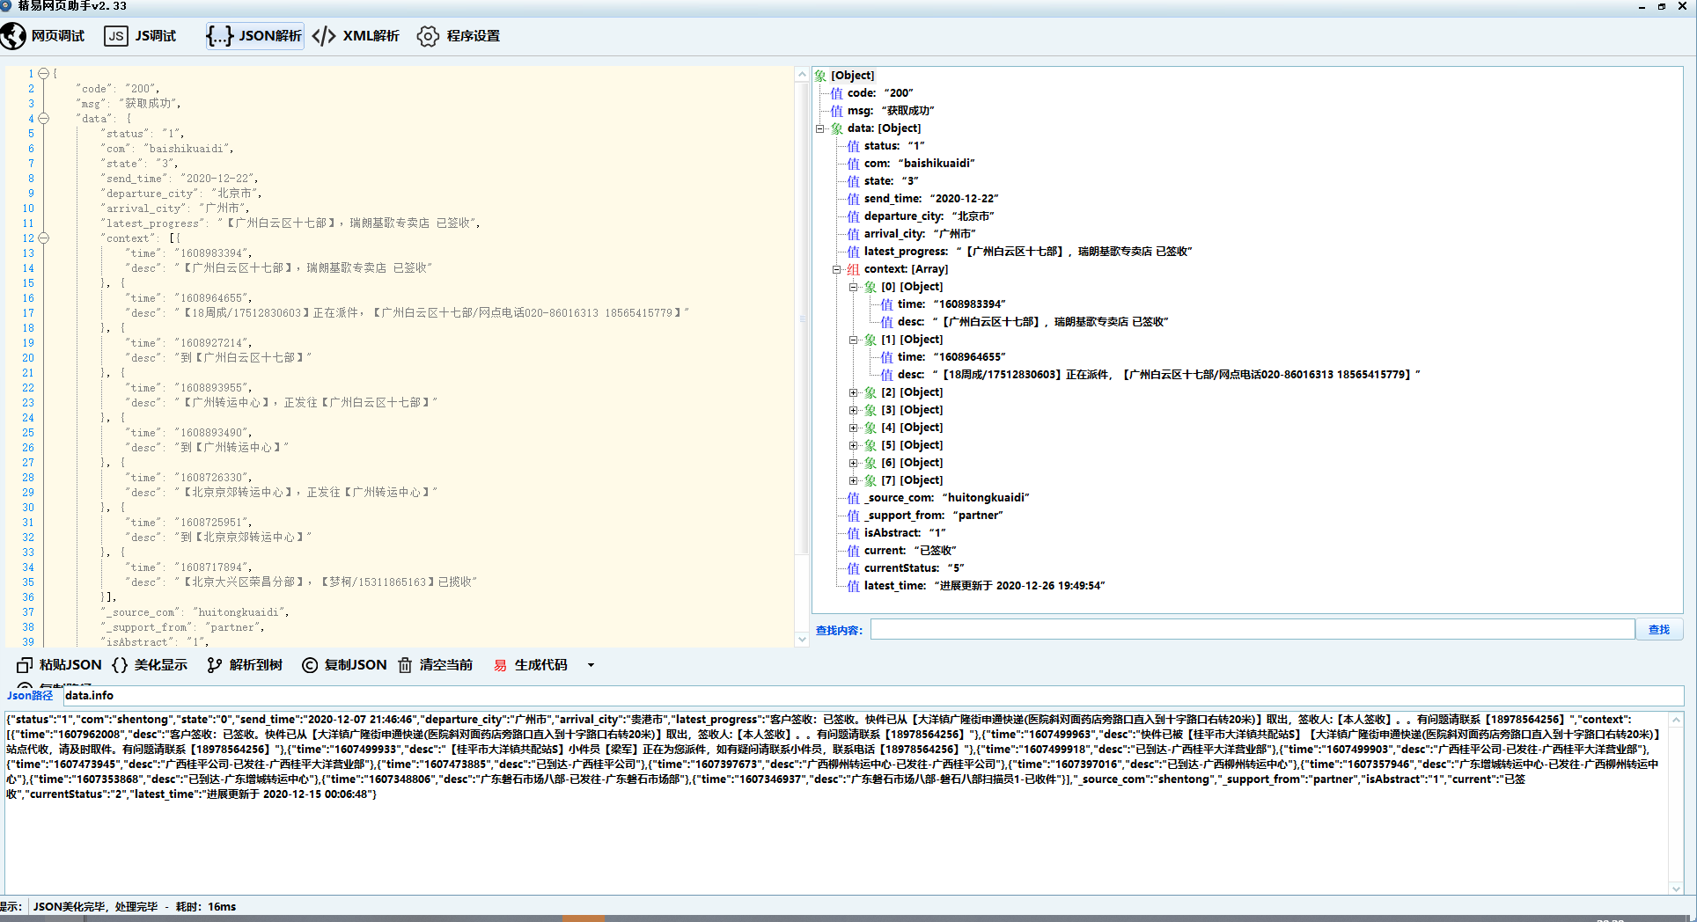Viewport: 1697px width, 922px height.
Task: Click the 查找内容 search input field
Action: point(1252,630)
